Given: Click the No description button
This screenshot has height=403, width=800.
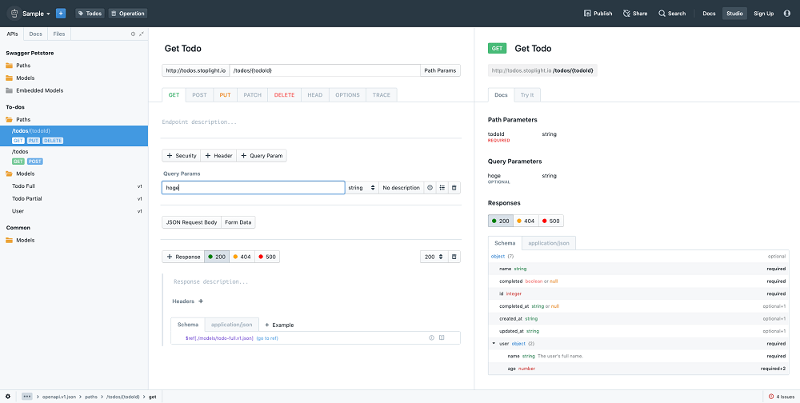Looking at the screenshot, I should click(x=401, y=188).
